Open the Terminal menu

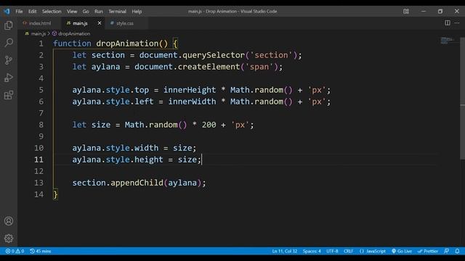click(x=117, y=12)
